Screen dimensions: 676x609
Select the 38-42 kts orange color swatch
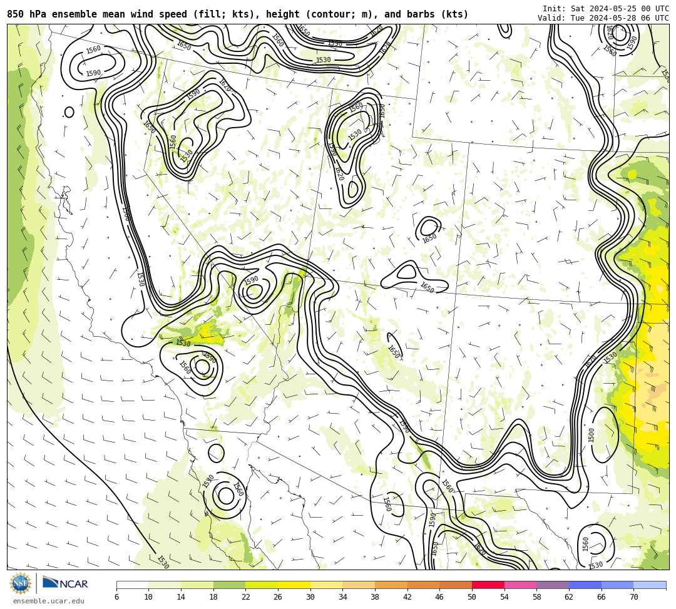click(391, 585)
